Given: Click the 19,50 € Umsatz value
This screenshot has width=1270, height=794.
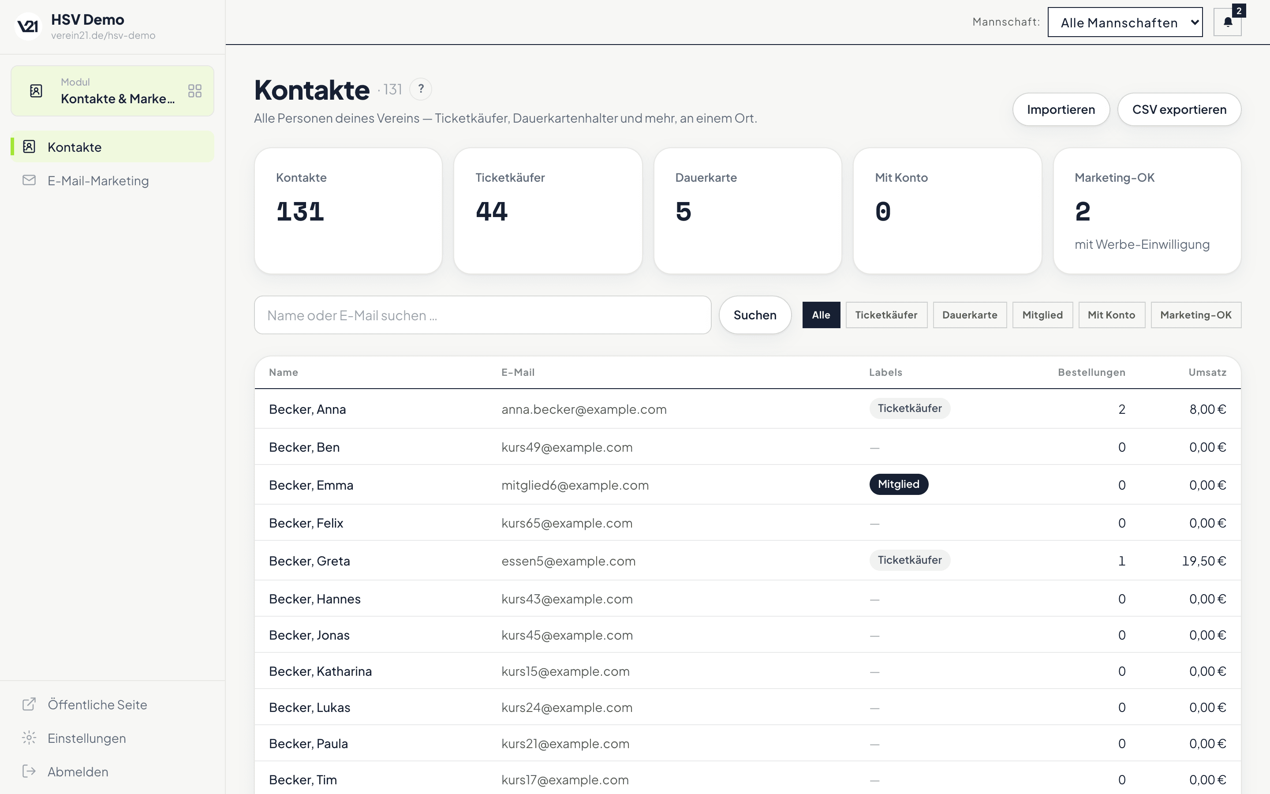Looking at the screenshot, I should coord(1204,561).
